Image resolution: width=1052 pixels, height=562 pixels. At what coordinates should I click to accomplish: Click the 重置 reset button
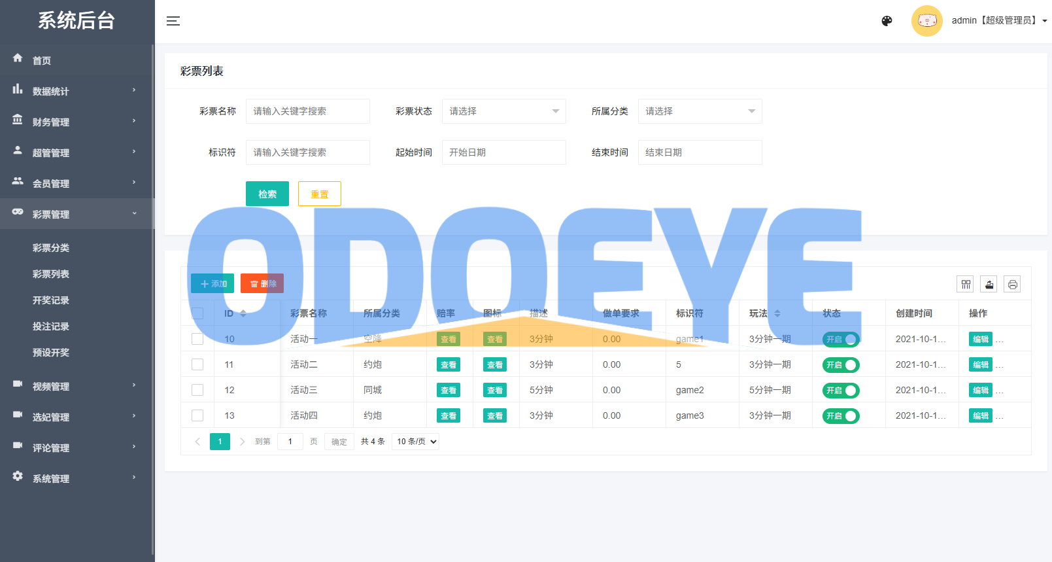pos(319,194)
